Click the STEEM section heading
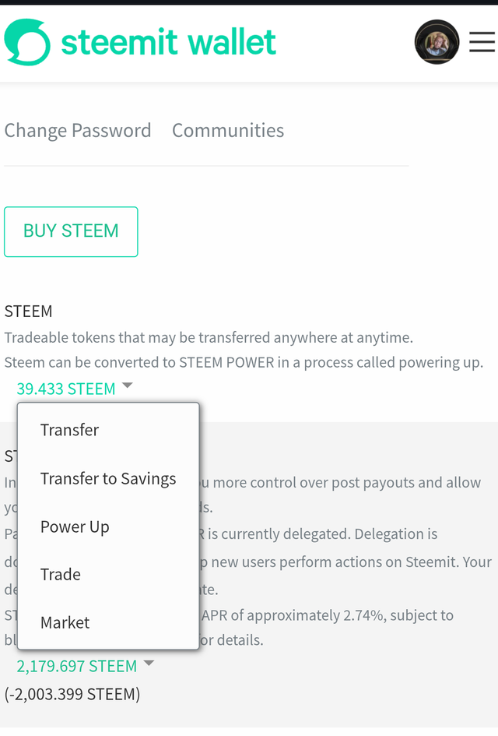This screenshot has height=736, width=498. (28, 312)
